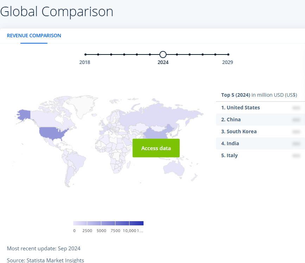Click the 2500–5000 legend color segment

pos(94,223)
